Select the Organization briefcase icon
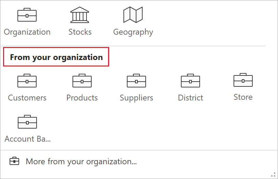The image size is (278, 179). (x=27, y=15)
